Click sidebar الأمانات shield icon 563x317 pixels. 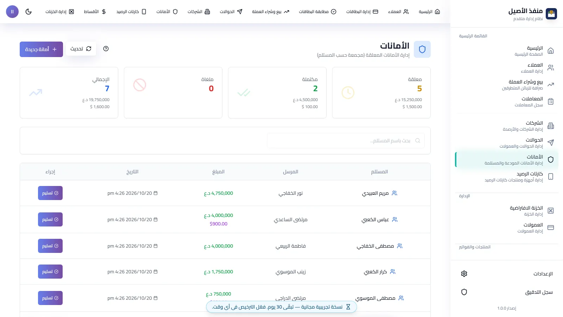click(551, 160)
